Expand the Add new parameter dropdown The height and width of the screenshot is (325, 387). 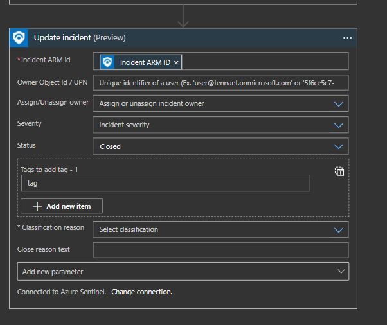click(341, 272)
